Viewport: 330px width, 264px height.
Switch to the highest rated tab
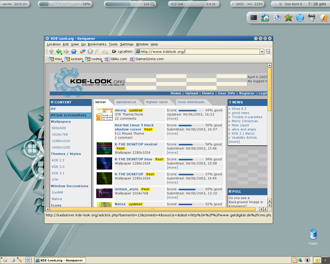(x=157, y=102)
